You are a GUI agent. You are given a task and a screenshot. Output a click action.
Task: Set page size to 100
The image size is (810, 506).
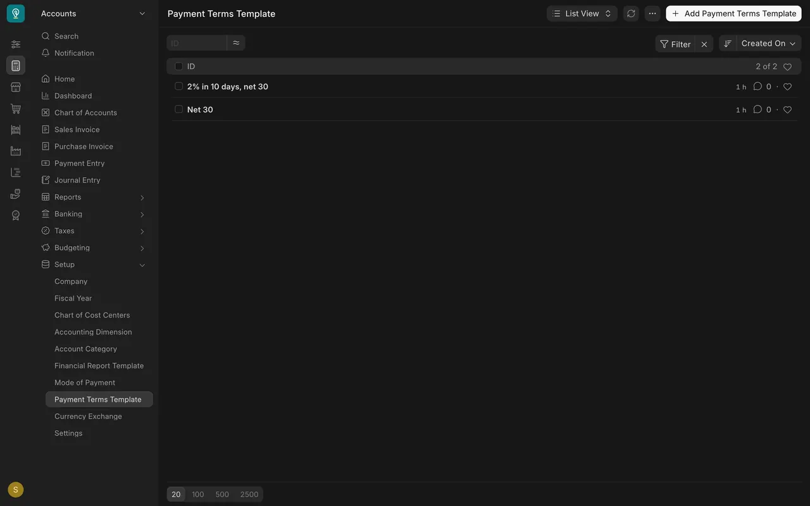pyautogui.click(x=198, y=495)
